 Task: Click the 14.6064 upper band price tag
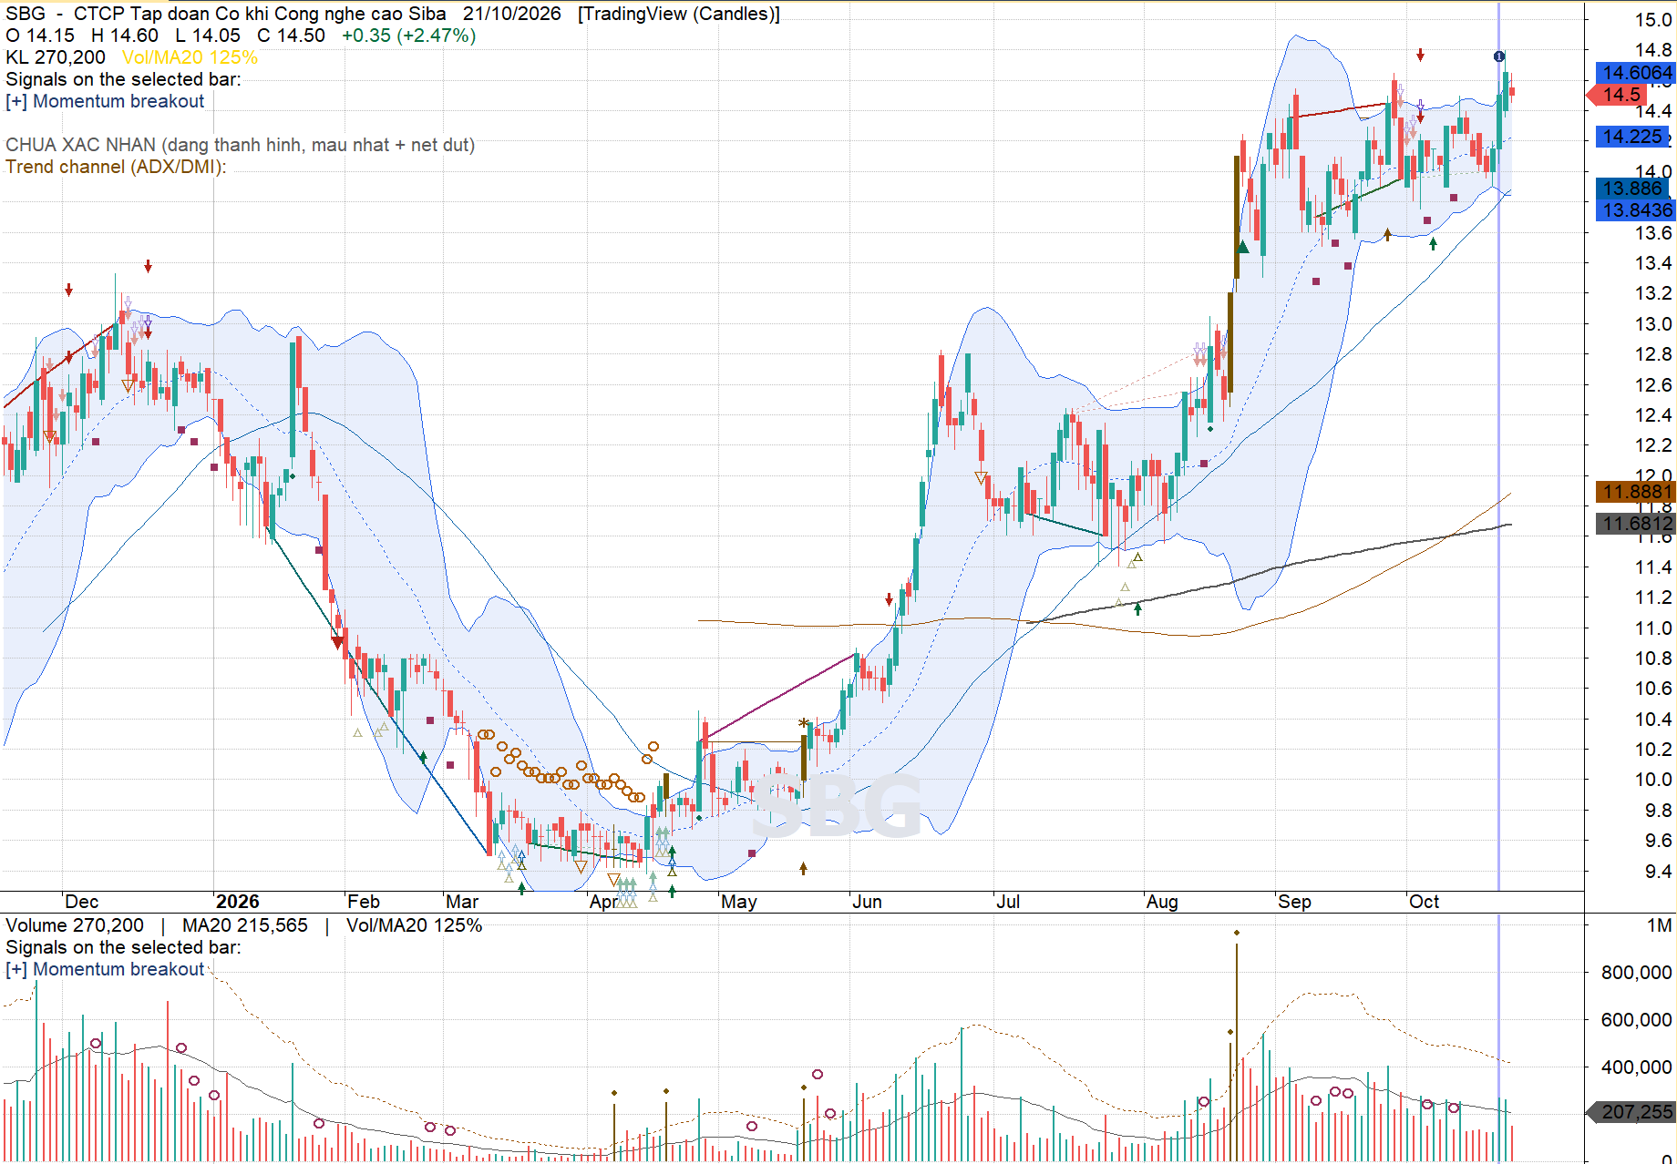[1636, 72]
